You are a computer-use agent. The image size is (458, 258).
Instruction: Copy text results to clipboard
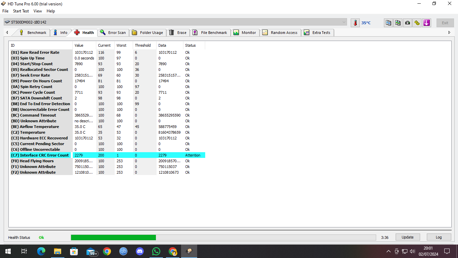(x=388, y=23)
